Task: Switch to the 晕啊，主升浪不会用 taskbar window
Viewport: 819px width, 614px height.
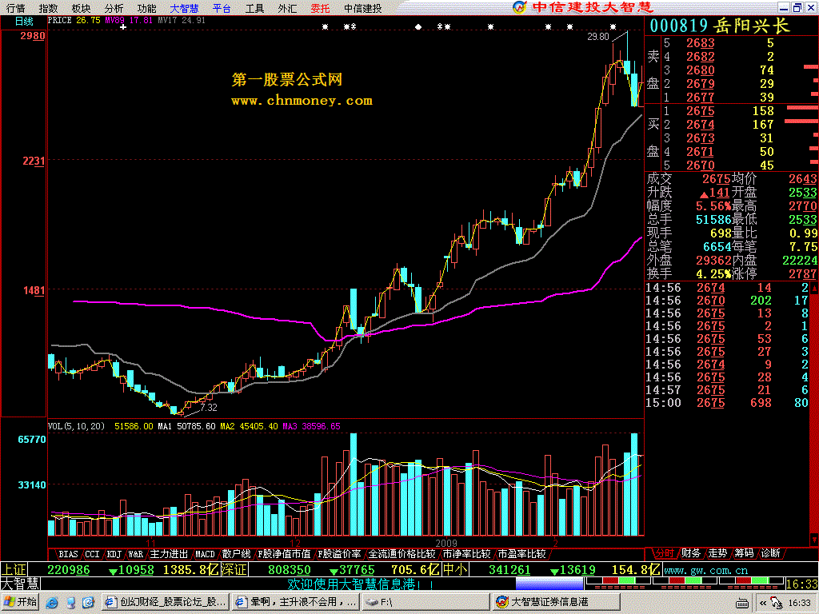Action: pyautogui.click(x=296, y=602)
